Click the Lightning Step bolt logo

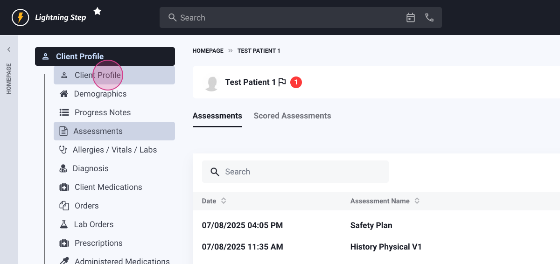(x=20, y=18)
